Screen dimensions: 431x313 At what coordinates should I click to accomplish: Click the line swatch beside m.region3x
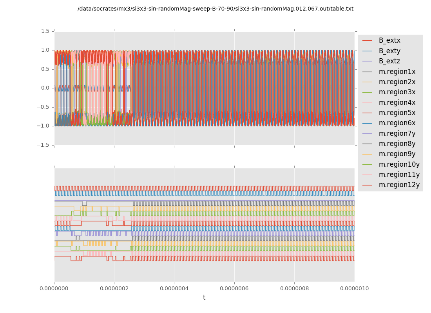coord(367,92)
